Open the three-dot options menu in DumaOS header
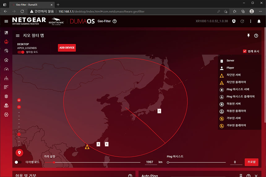Screen dimensions: 266x177 tap(251, 21)
